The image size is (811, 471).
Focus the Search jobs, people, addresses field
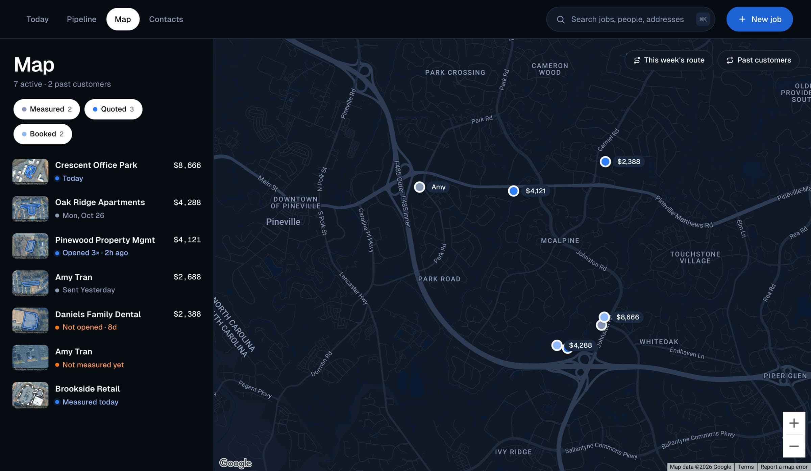630,19
